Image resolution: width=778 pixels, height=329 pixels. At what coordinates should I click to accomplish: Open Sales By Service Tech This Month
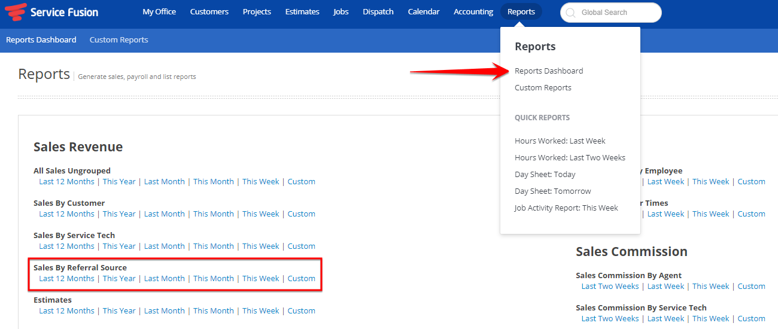click(214, 246)
